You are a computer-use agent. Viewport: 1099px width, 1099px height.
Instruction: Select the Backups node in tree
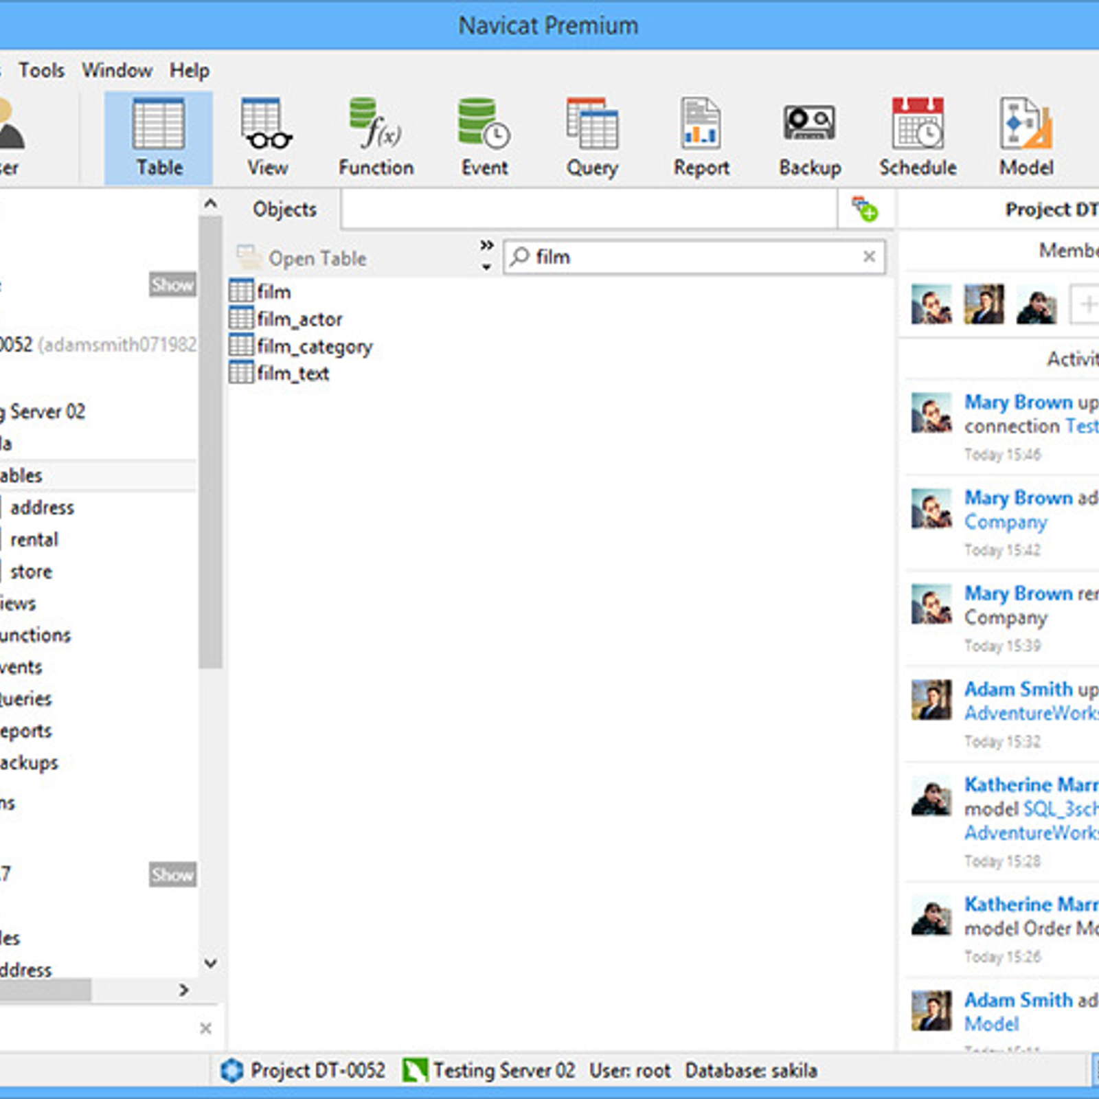(29, 762)
